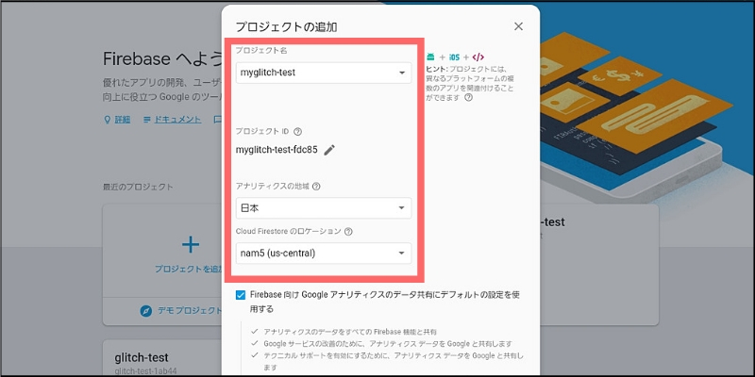Open the プロジェクト名 dropdown
The width and height of the screenshot is (755, 377).
[x=324, y=74]
